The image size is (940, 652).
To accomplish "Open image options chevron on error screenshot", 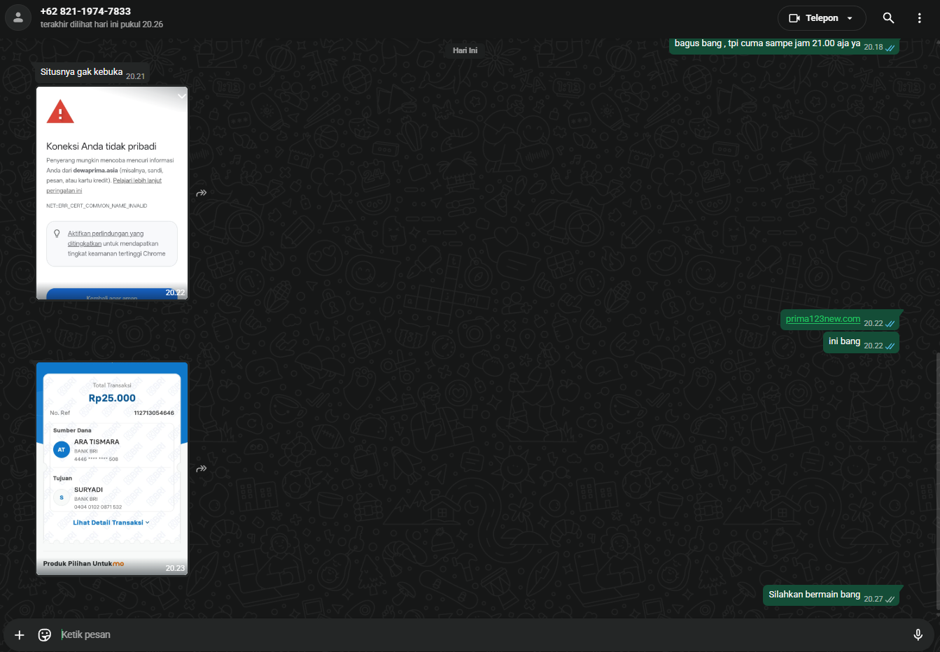I will (x=181, y=96).
